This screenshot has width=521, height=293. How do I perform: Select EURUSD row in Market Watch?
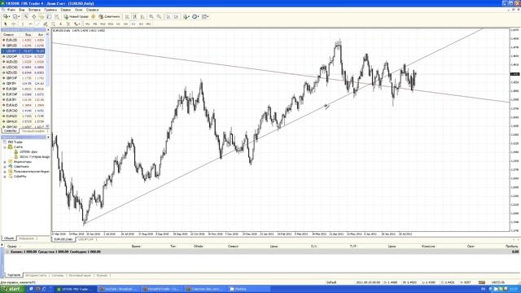pos(23,40)
